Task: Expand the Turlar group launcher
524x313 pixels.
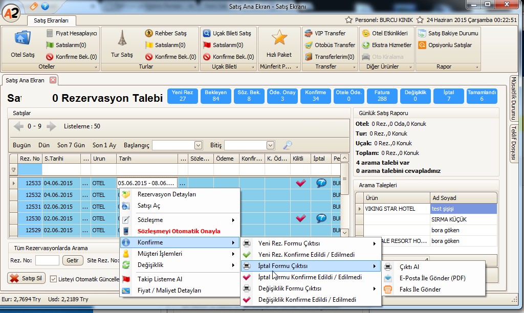Action: pyautogui.click(x=195, y=67)
